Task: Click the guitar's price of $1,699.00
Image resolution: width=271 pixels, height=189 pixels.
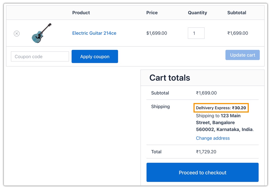Action: [x=152, y=33]
